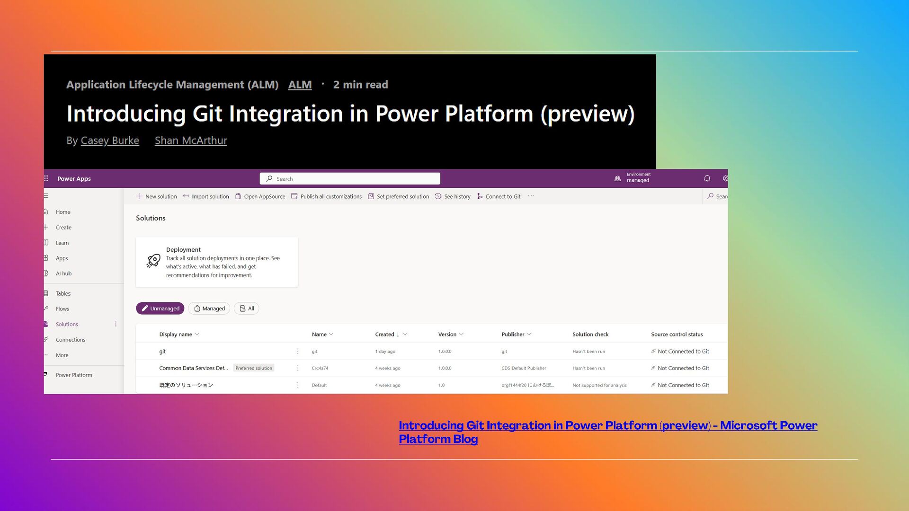This screenshot has height=511, width=909.
Task: Click Not supported for analysis status
Action: [x=599, y=385]
